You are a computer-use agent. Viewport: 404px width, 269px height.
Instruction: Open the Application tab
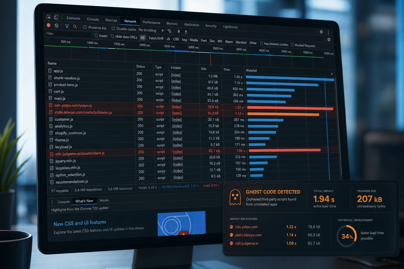[192, 25]
